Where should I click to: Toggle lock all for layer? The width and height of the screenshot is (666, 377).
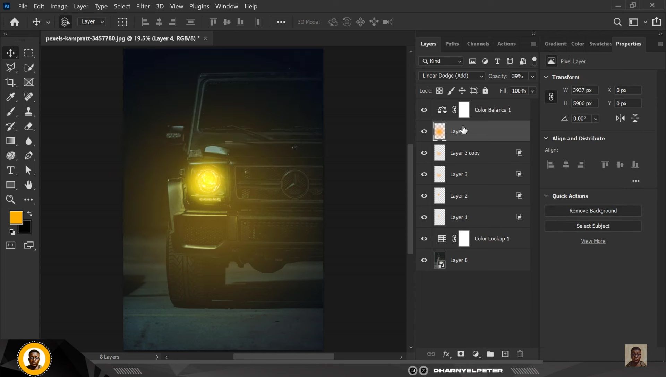pos(485,91)
